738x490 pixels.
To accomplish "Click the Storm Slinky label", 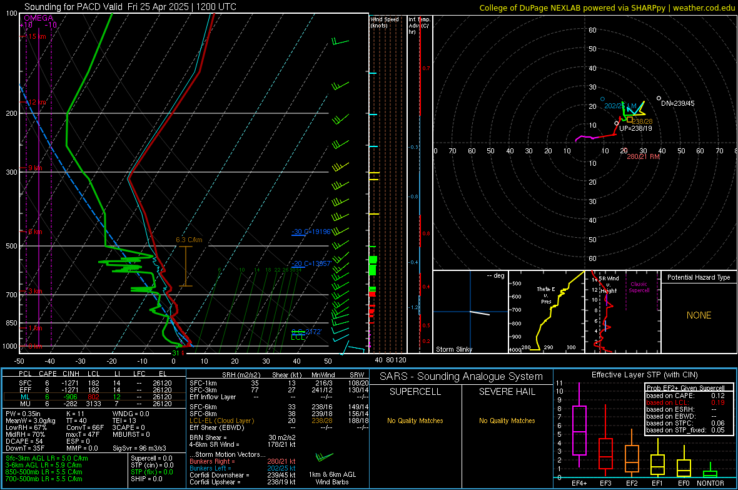I will tap(453, 349).
